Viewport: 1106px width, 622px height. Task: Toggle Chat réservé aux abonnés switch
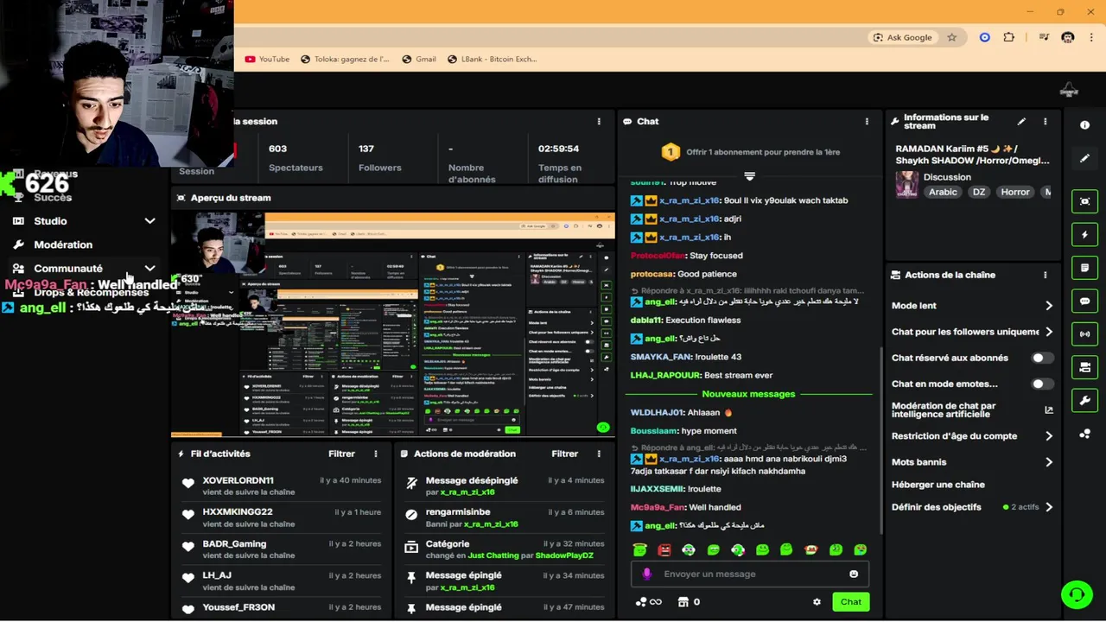pos(1042,358)
